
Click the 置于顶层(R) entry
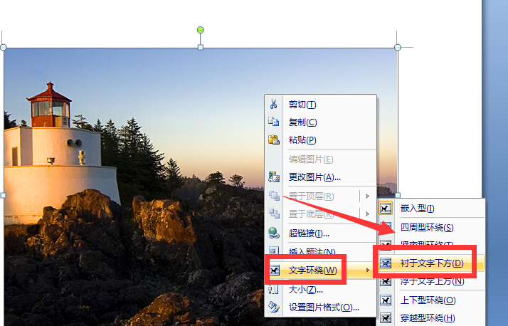[x=312, y=196]
